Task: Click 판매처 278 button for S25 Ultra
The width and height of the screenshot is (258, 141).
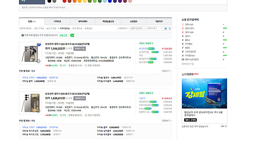Action: 80,98
